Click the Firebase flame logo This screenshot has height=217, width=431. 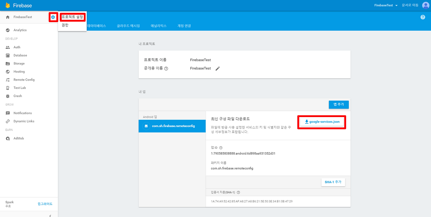pyautogui.click(x=8, y=5)
